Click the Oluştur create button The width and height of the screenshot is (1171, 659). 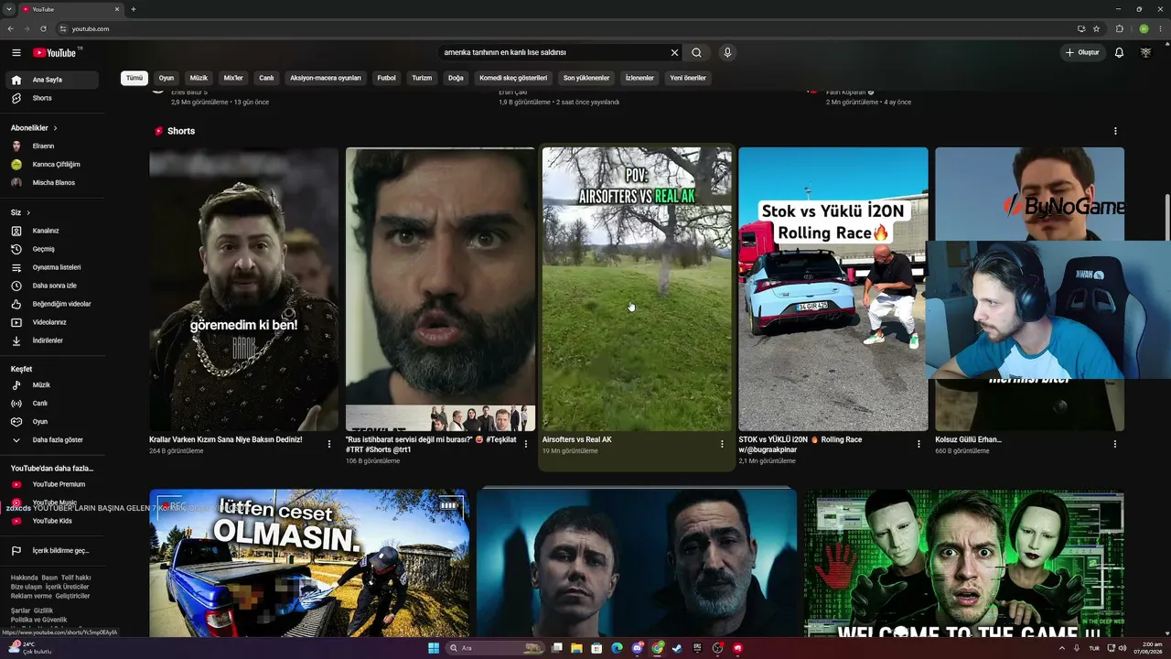click(1082, 53)
